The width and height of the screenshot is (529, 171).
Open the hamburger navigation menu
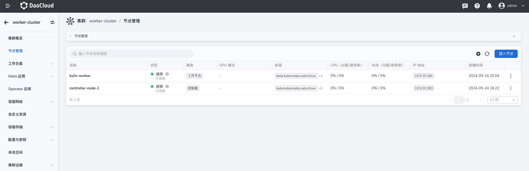point(8,6)
